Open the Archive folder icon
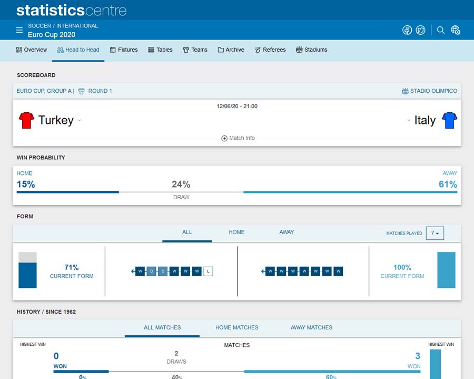474x379 pixels. tap(220, 50)
